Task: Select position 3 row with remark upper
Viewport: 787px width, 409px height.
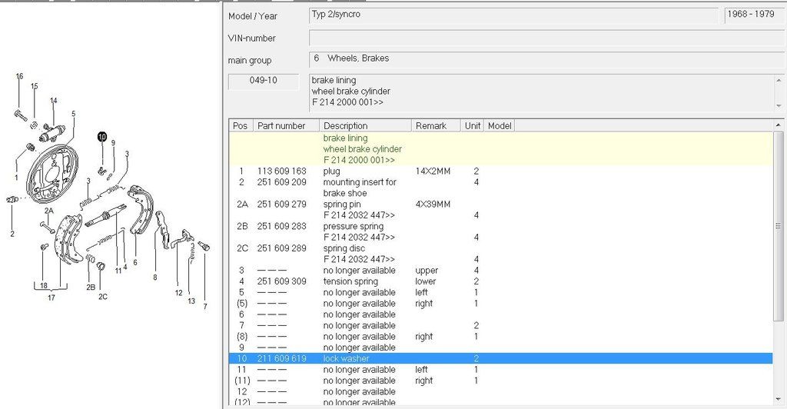Action: (x=500, y=271)
